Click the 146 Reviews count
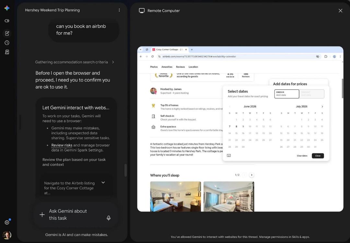The height and width of the screenshot is (243, 350). (246, 75)
